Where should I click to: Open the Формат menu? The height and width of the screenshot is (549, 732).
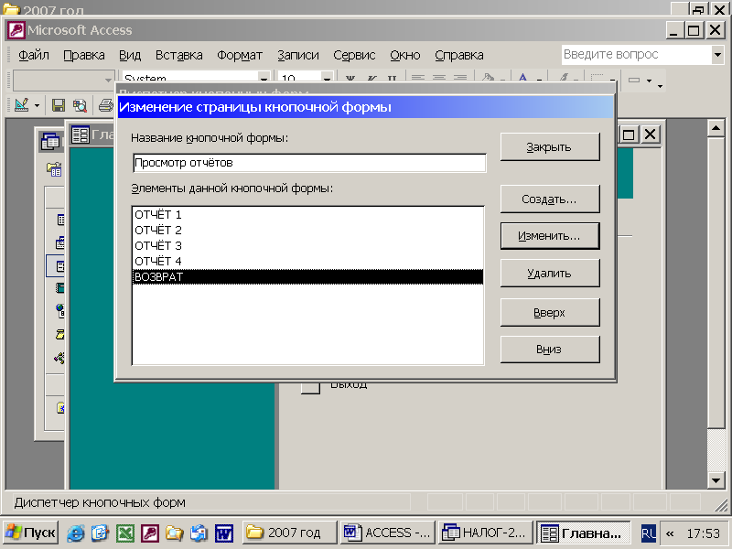(x=240, y=55)
